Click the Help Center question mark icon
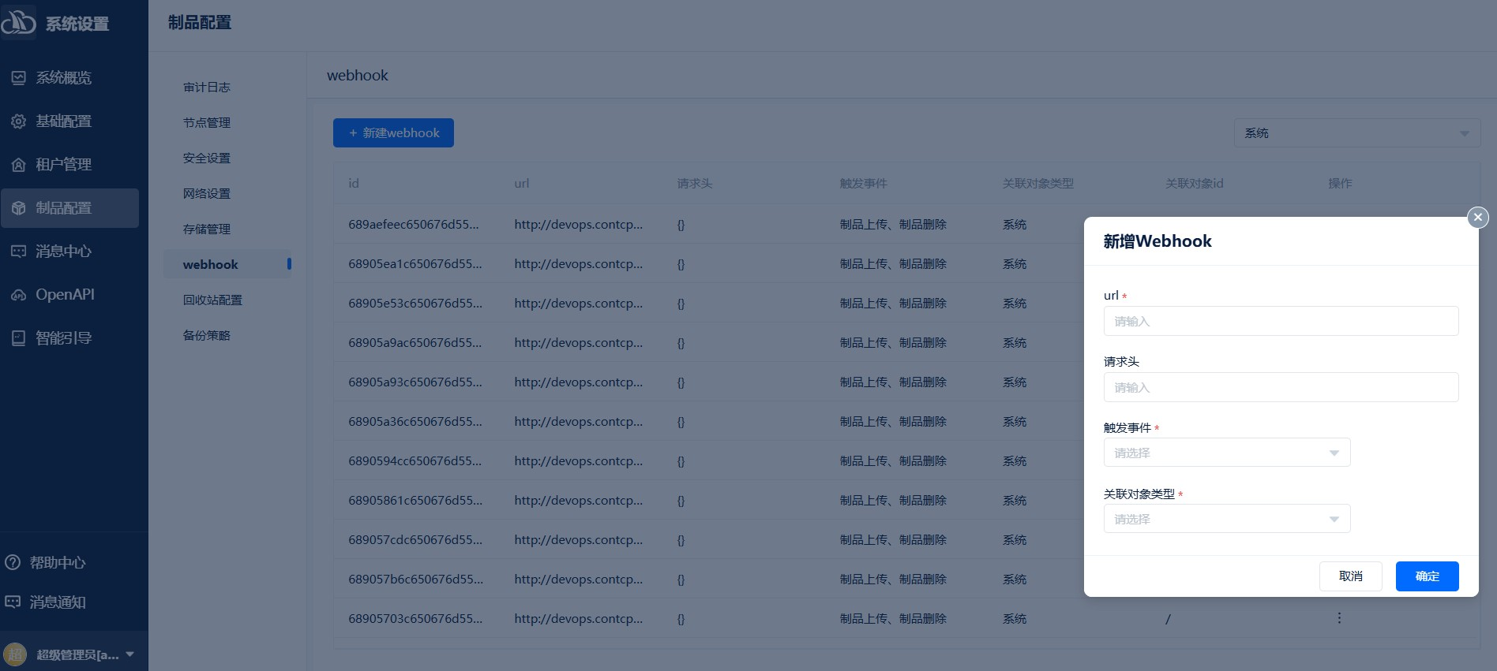1497x671 pixels. coord(13,563)
